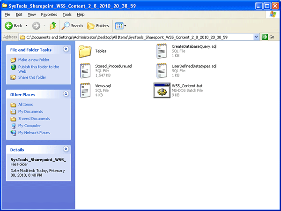Select the Stored_Procedure.sql file icon
This screenshot has width=281, height=211.
click(85, 71)
